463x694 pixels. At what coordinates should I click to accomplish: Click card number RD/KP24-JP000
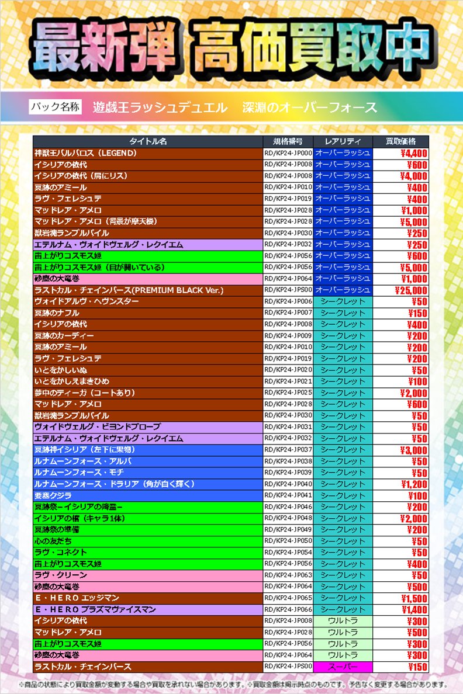click(288, 153)
